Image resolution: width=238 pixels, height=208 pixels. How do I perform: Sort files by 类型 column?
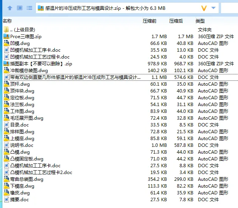(x=200, y=21)
